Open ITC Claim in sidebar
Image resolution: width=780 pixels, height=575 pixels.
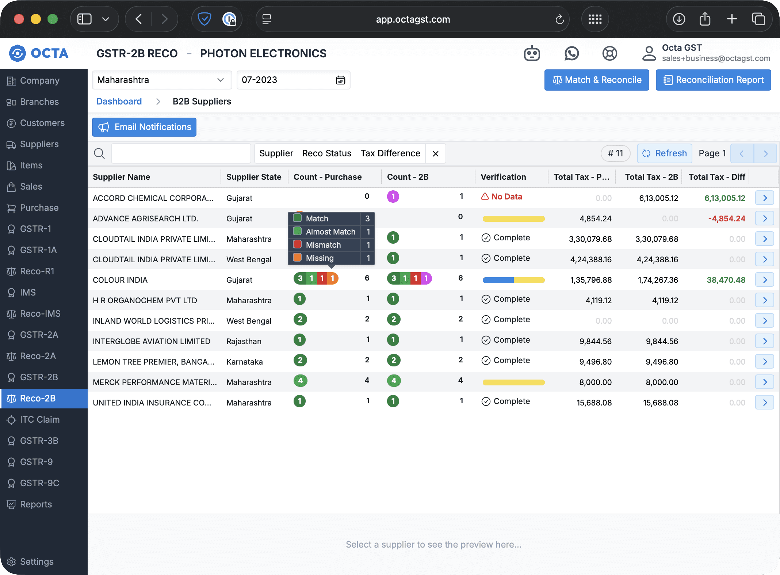point(39,420)
